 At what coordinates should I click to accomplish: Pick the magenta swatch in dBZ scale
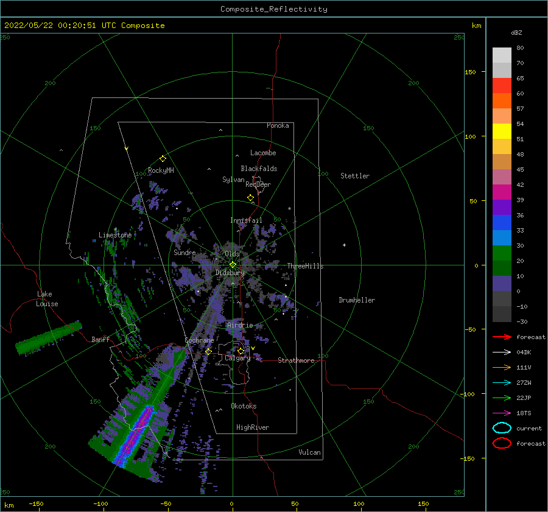click(x=502, y=192)
